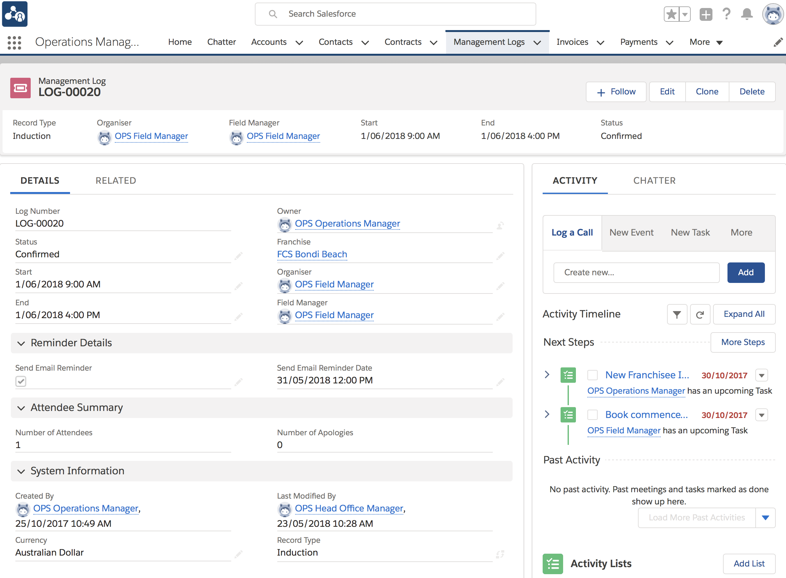Collapse the Reminder Details section
Viewport: 786px width, 578px height.
coord(21,343)
